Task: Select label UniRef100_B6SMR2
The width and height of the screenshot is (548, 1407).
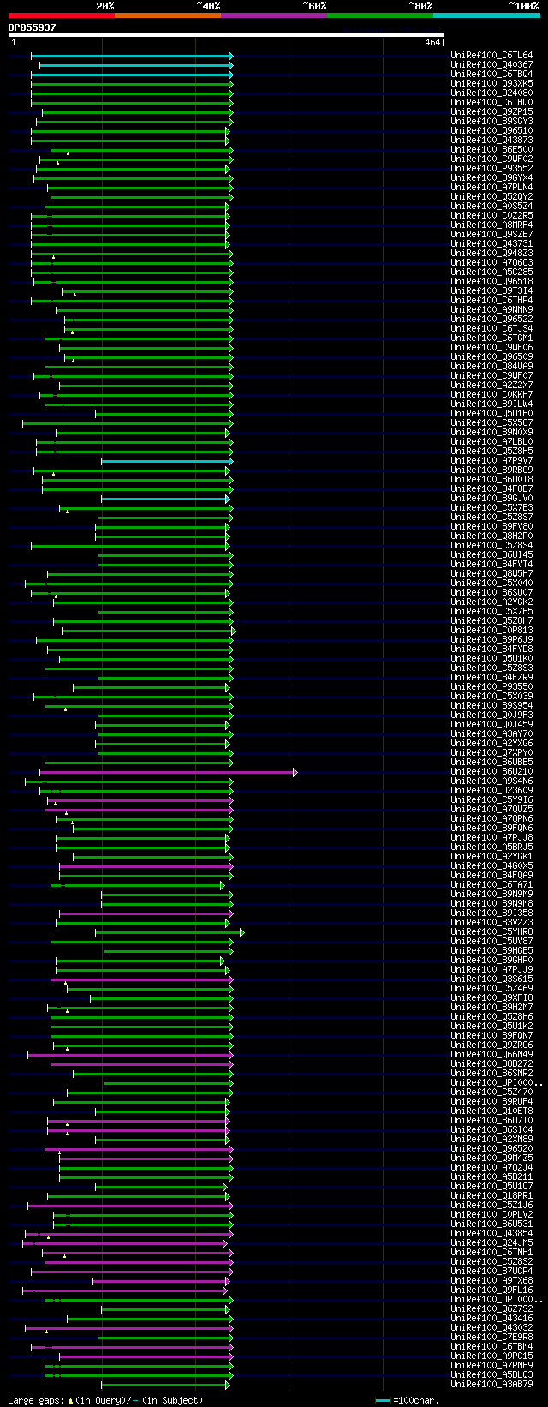Action: [x=491, y=1074]
